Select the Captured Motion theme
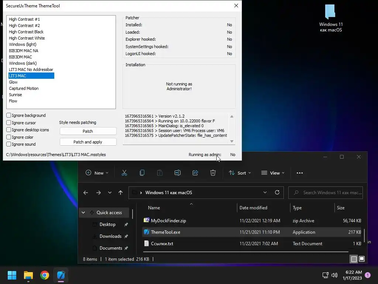378x284 pixels. point(24,88)
